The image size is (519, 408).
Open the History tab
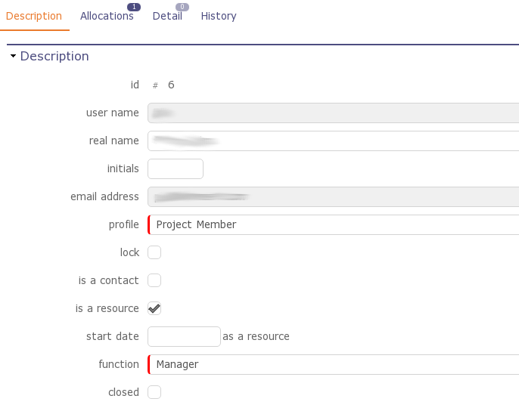point(219,16)
